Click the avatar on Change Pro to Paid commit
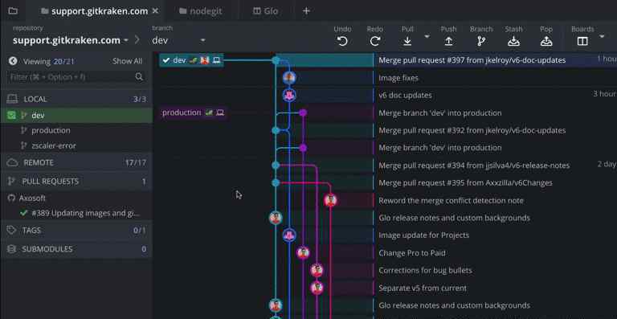The width and height of the screenshot is (617, 319). [303, 252]
